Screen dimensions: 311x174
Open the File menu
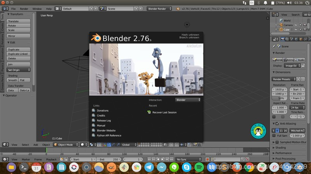(x=13, y=9)
